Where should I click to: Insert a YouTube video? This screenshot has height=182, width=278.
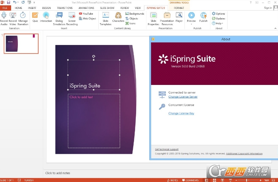pyautogui.click(x=86, y=14)
